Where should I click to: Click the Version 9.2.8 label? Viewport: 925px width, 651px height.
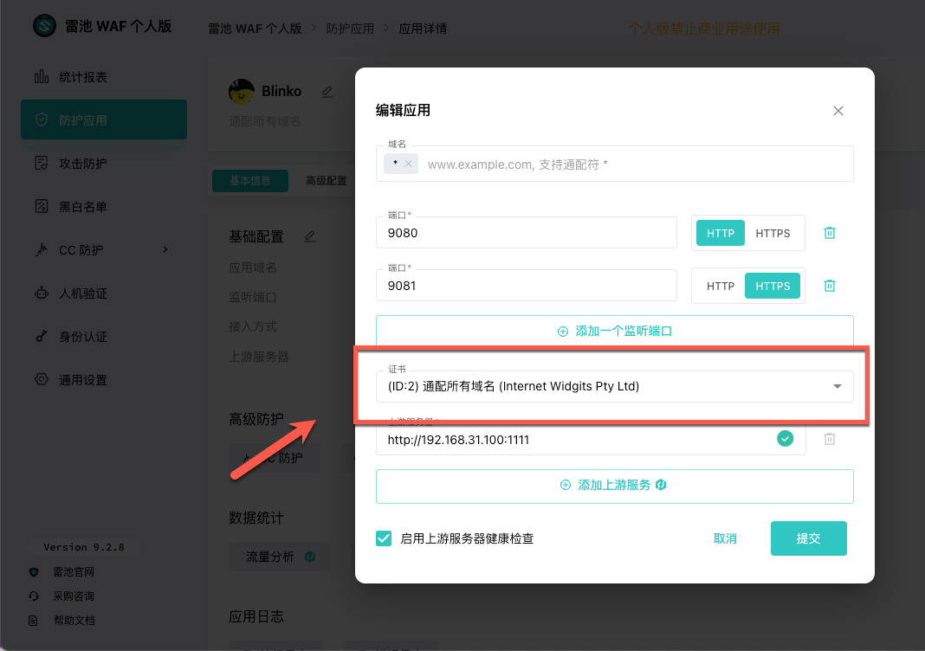[x=84, y=547]
